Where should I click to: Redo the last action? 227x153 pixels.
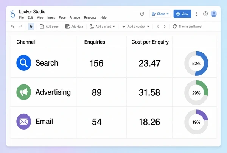[20, 27]
